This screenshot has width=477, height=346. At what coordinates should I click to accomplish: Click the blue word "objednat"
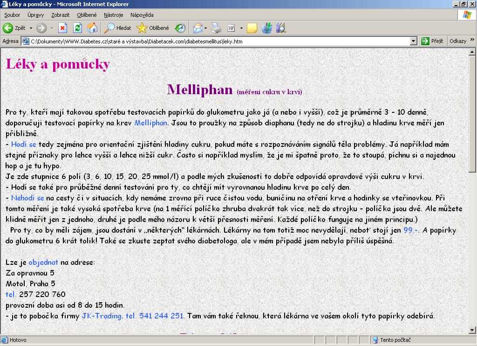coord(43,262)
